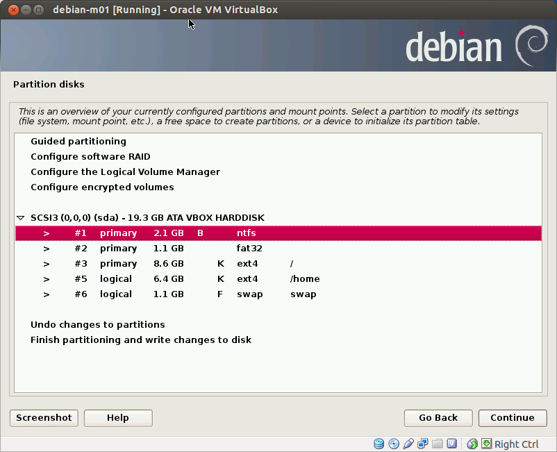The image size is (557, 452).
Task: Select Configure software RAID
Action: pyautogui.click(x=278, y=157)
